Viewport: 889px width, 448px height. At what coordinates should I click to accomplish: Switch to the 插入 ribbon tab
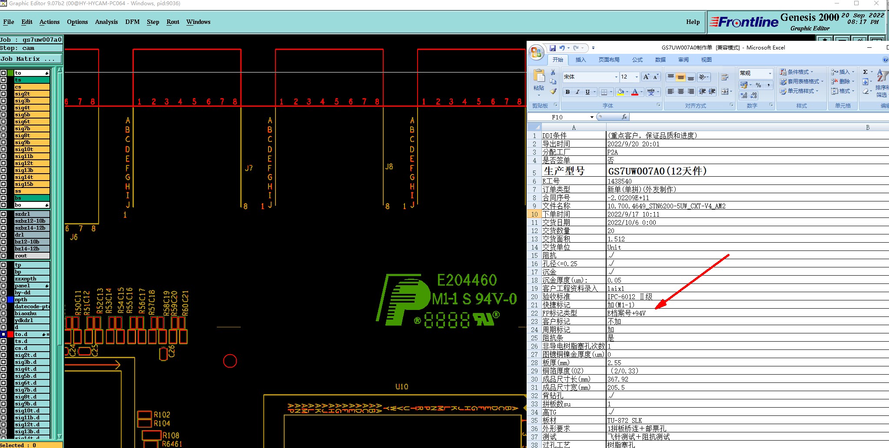(581, 60)
